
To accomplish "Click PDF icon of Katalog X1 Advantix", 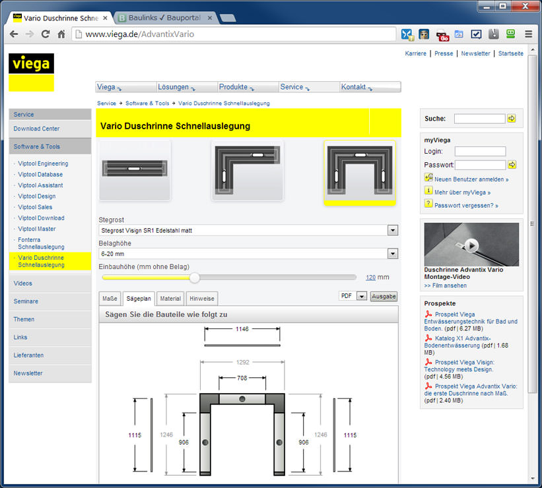I will [428, 338].
